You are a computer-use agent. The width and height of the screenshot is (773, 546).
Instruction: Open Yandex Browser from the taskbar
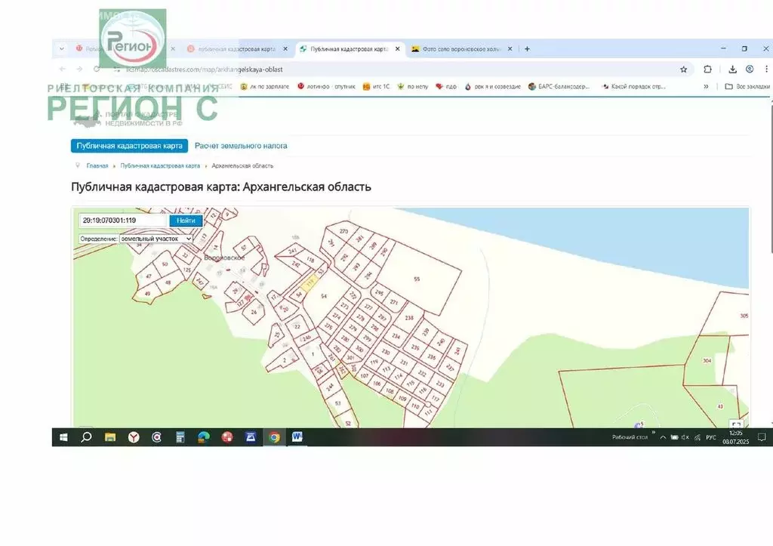134,437
